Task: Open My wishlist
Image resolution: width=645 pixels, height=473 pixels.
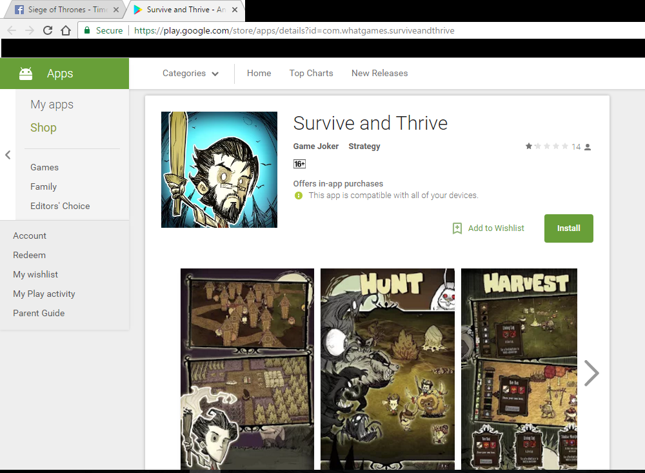Action: (x=35, y=275)
